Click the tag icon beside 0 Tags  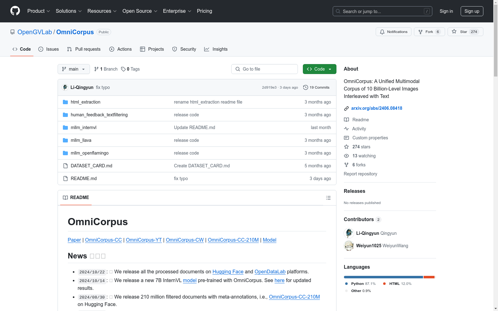(x=123, y=69)
